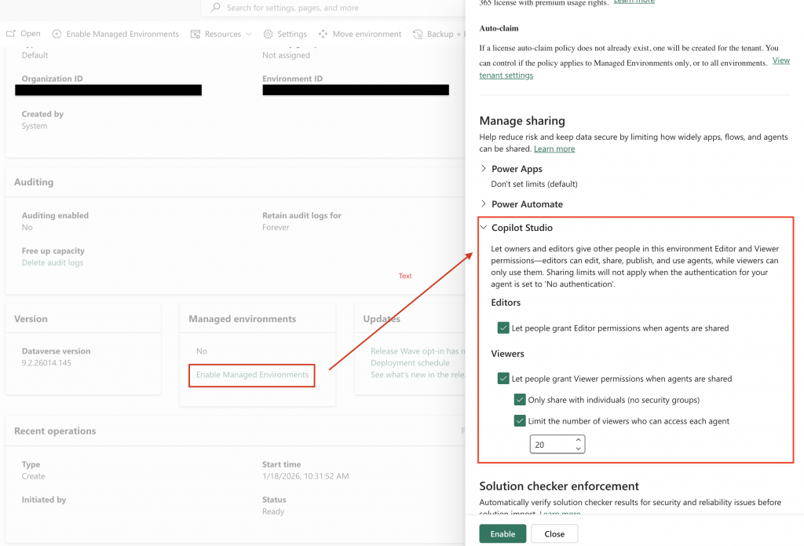Click the viewer limit number field
The width and height of the screenshot is (804, 546).
click(x=550, y=445)
